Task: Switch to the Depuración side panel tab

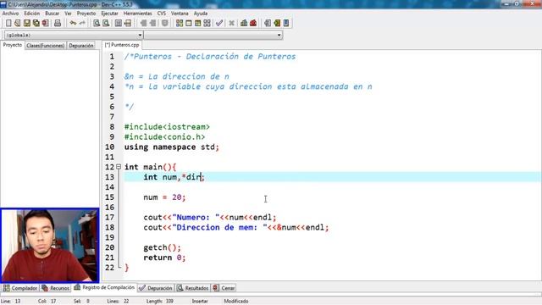Action: pos(81,45)
